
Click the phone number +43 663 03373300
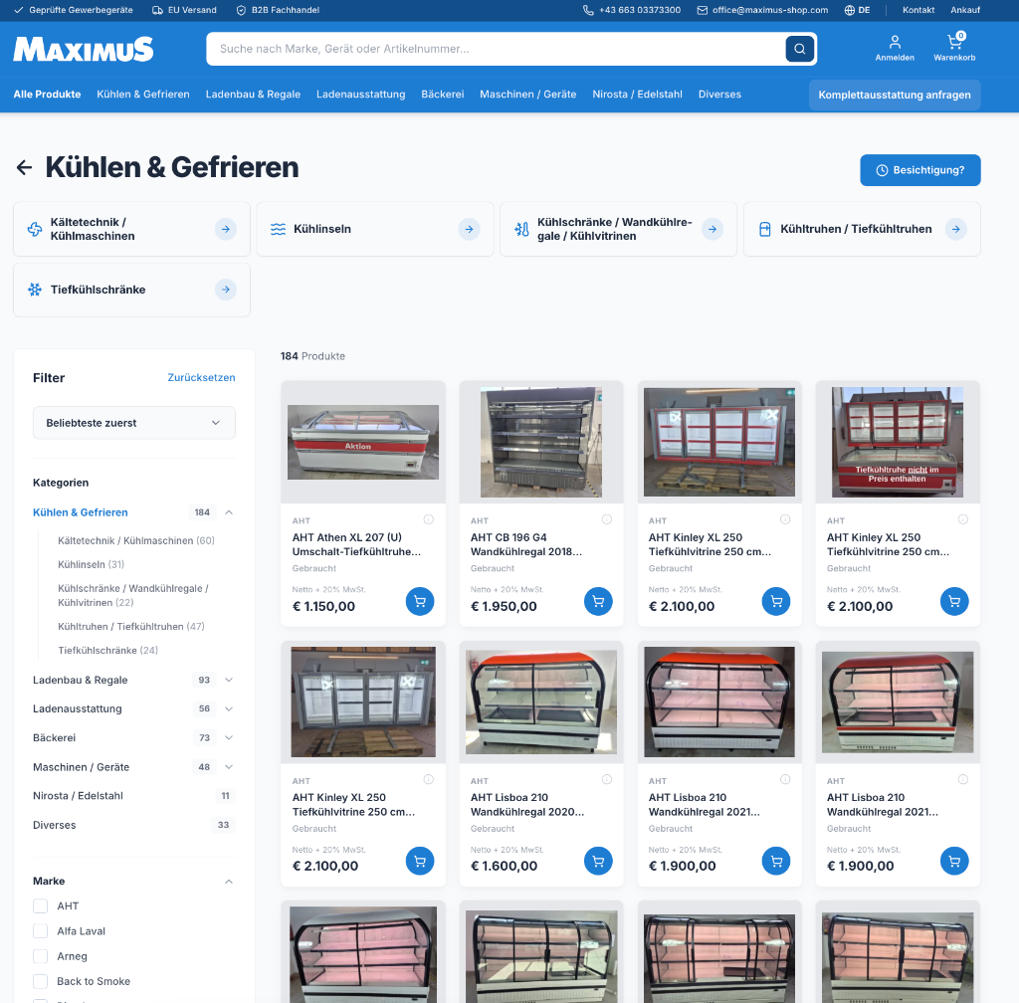coord(632,10)
